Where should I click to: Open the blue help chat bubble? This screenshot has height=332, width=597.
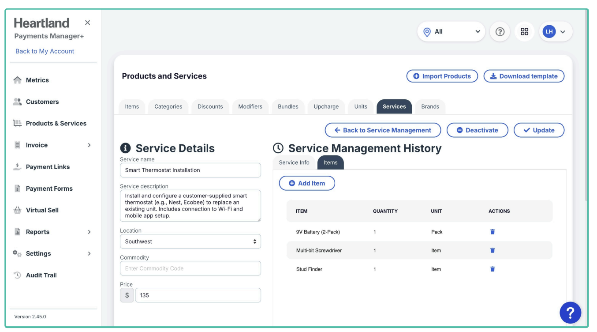click(x=570, y=313)
